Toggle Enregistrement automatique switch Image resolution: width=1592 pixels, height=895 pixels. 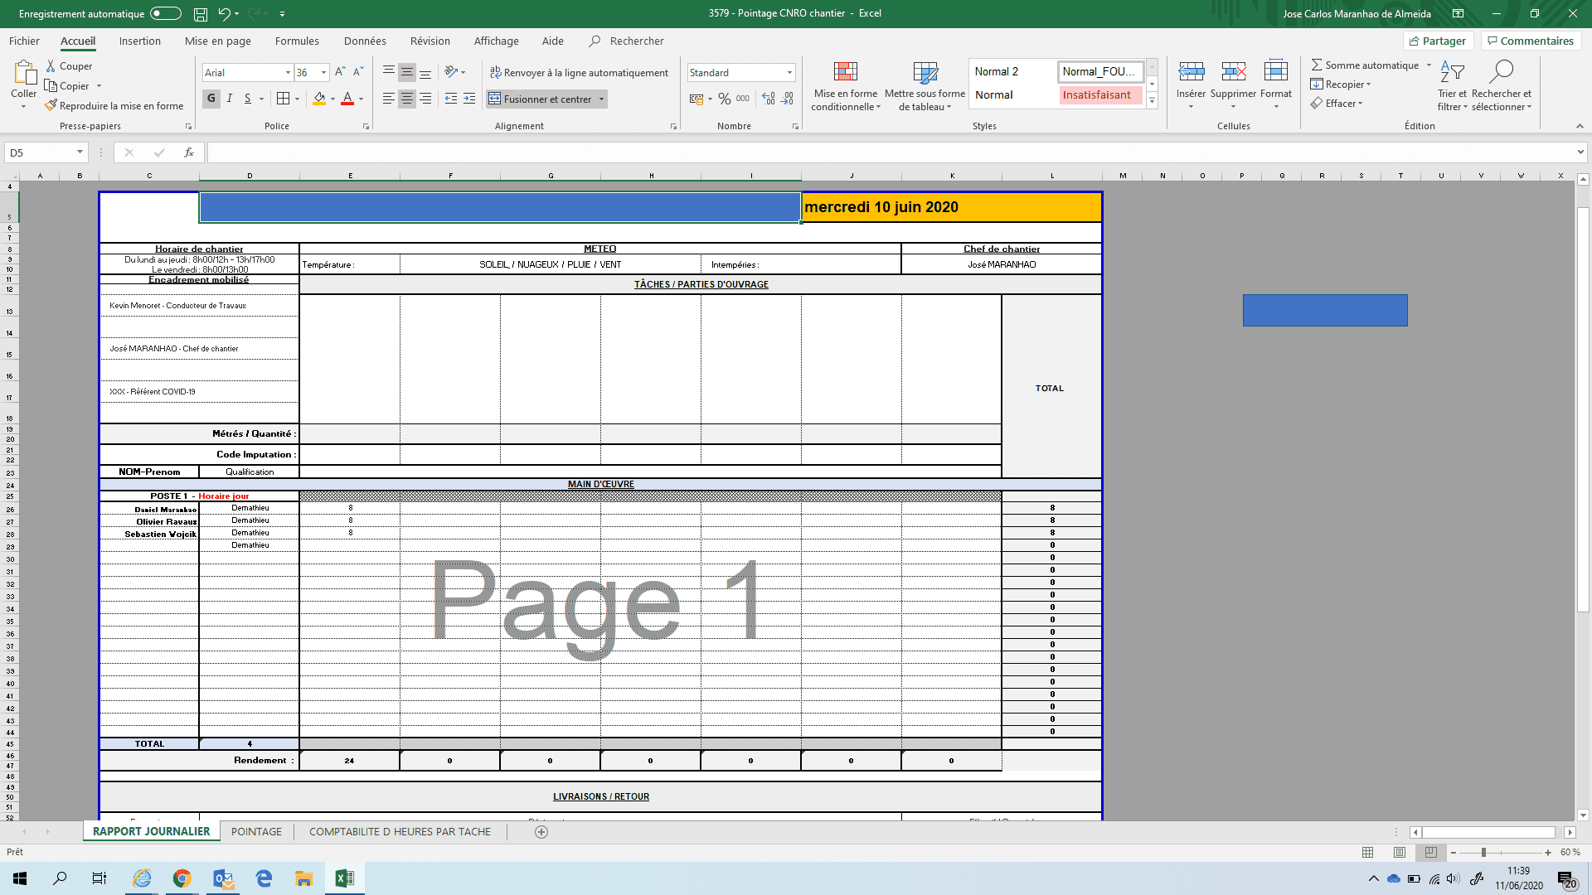point(165,13)
